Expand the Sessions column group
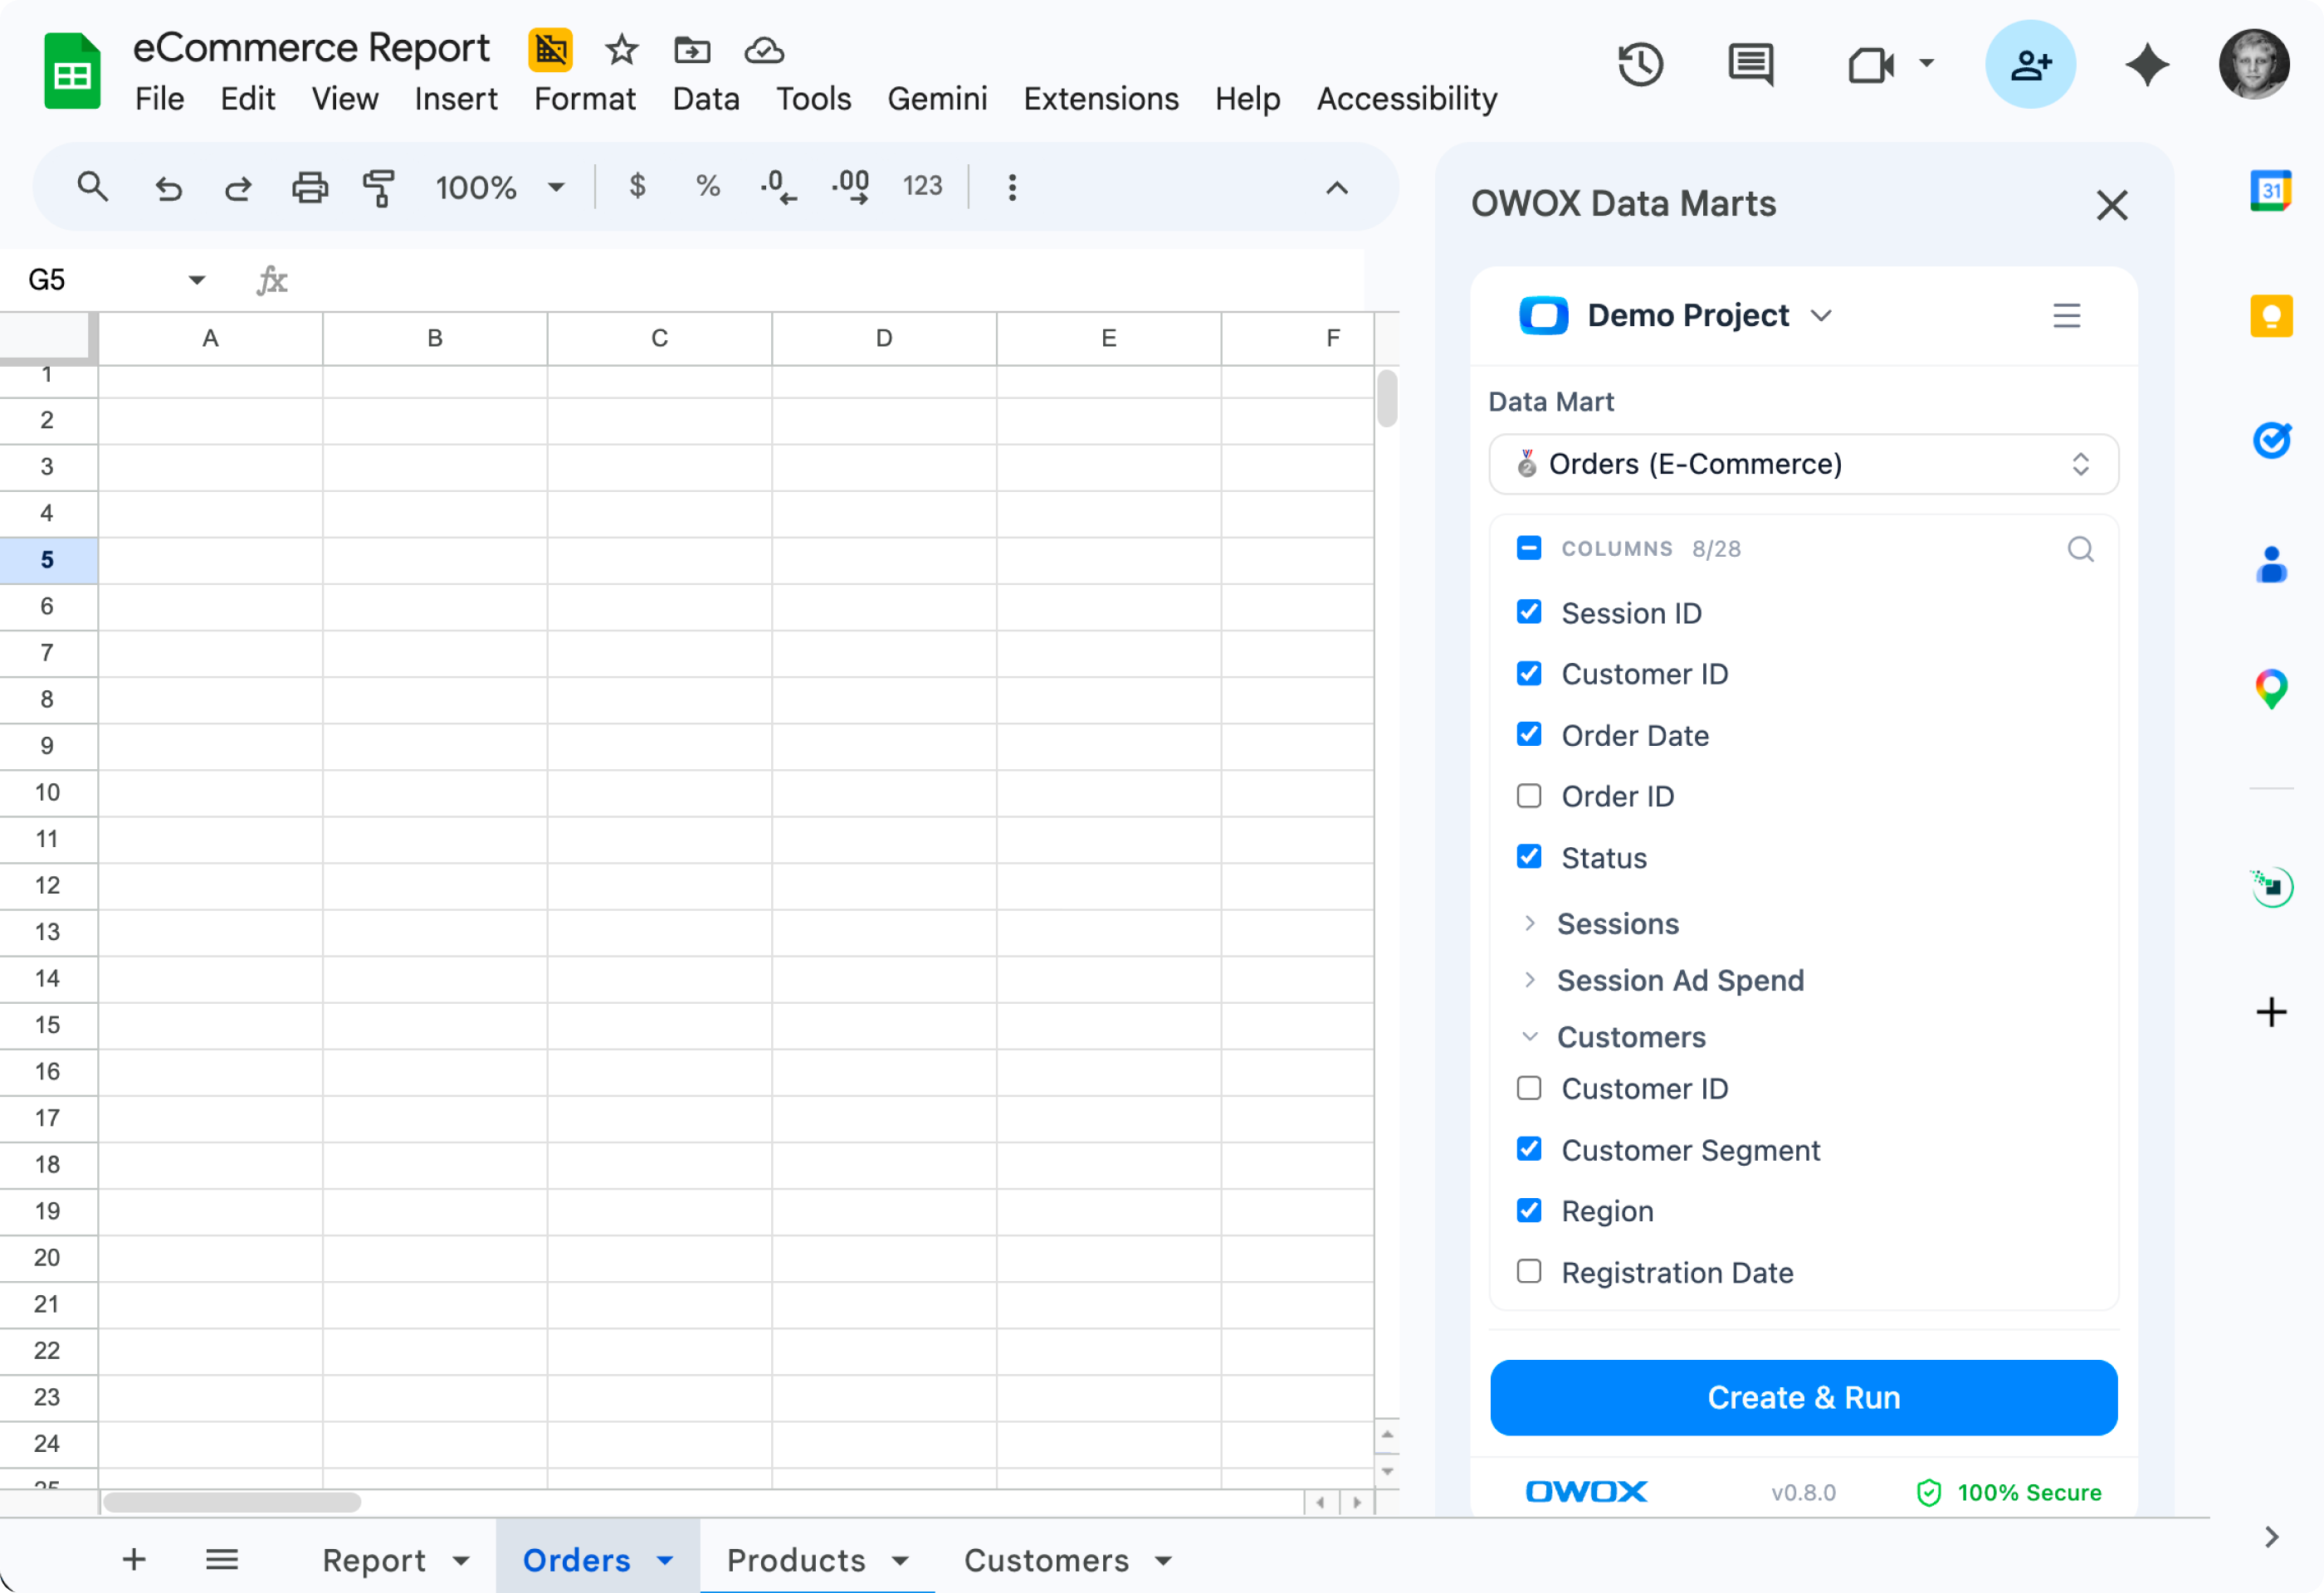 1529,923
